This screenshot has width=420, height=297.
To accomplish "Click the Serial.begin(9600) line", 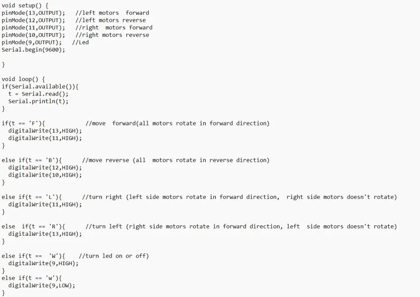I will pyautogui.click(x=33, y=50).
